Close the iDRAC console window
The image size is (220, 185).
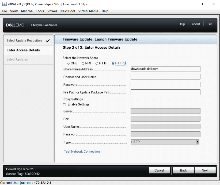[x=214, y=4]
